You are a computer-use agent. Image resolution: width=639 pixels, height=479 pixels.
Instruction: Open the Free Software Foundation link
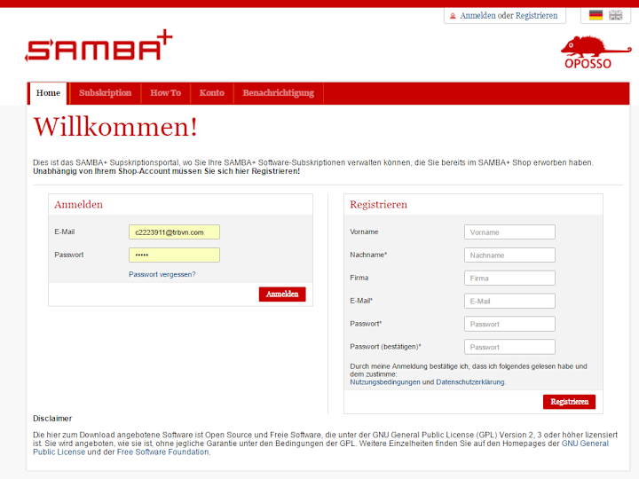click(162, 452)
